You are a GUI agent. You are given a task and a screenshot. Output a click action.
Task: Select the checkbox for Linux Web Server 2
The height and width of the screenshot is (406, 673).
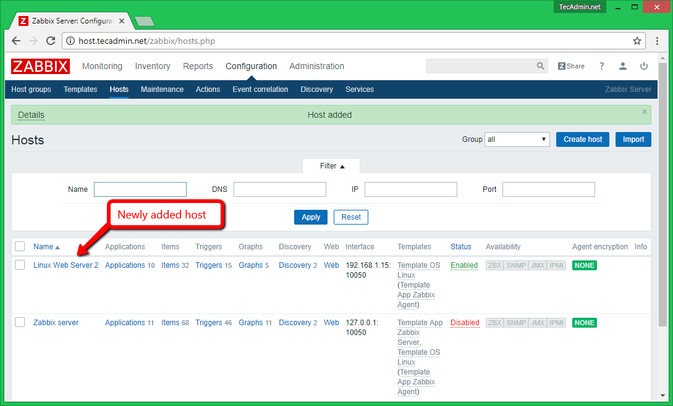click(19, 265)
